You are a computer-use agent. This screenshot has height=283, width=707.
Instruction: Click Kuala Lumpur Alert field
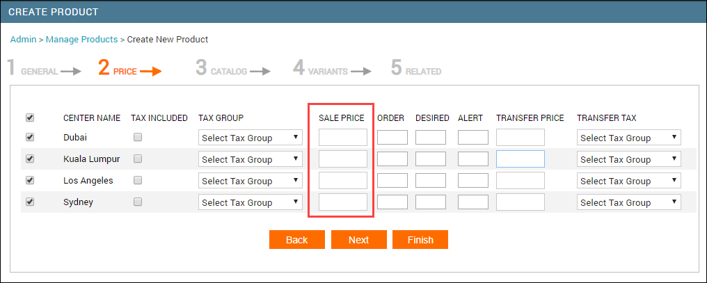pos(473,159)
